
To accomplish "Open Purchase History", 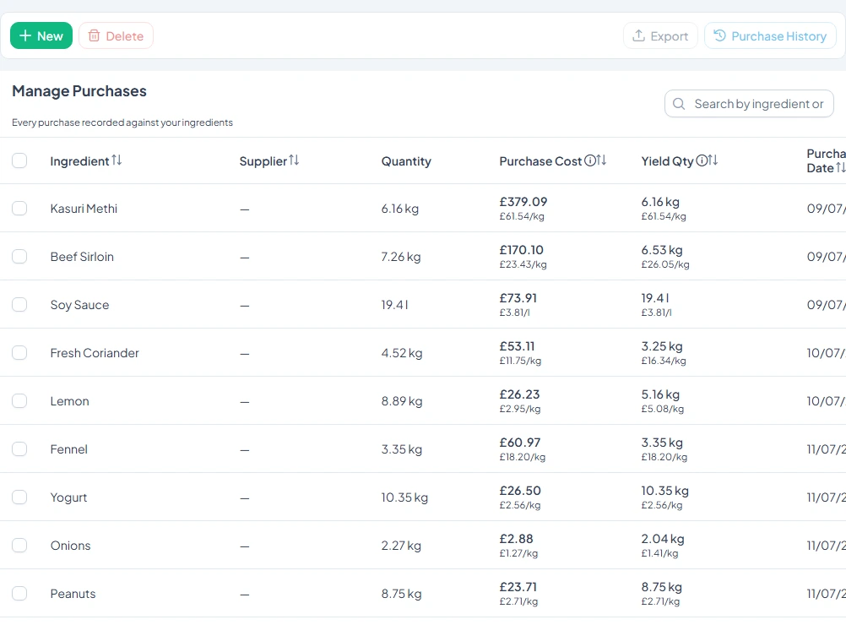I will (770, 35).
